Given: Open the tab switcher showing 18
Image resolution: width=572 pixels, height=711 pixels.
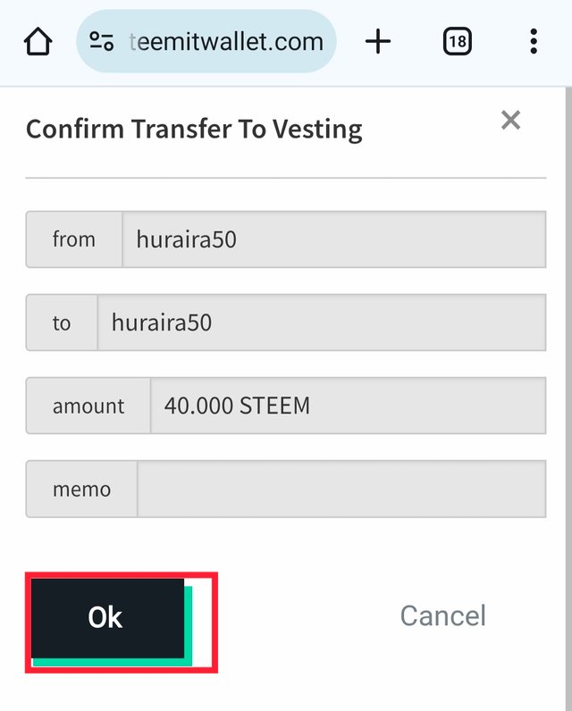Looking at the screenshot, I should tap(457, 41).
